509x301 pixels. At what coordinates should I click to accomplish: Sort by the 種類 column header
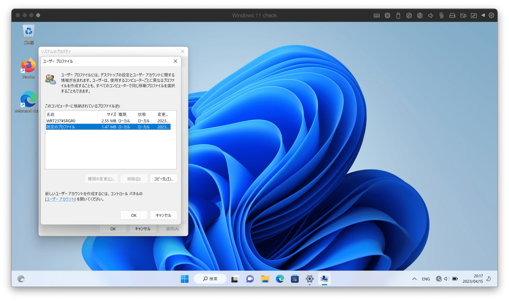pyautogui.click(x=127, y=114)
